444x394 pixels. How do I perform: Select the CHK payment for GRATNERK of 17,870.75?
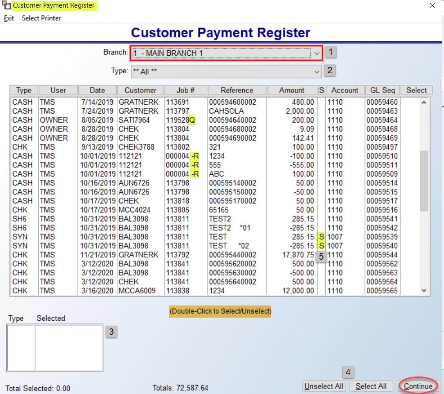click(180, 255)
